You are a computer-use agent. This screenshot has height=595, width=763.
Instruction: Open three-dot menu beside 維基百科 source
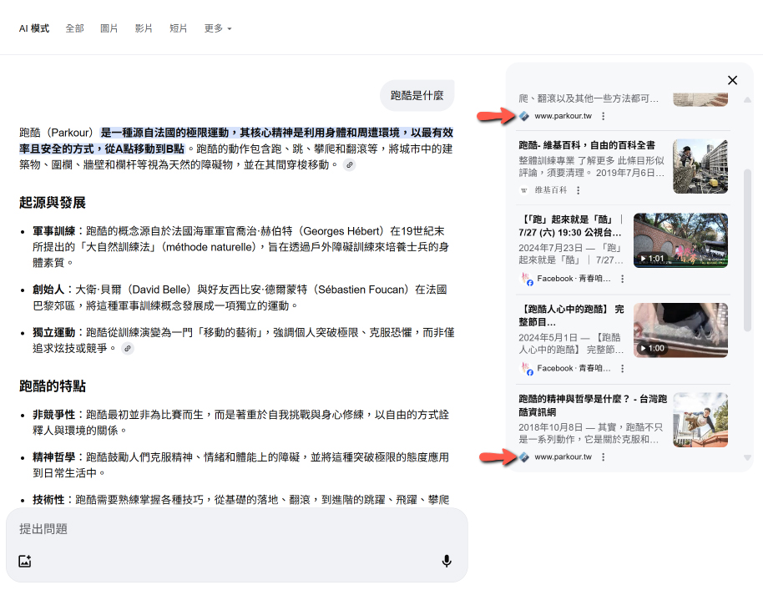(x=578, y=190)
